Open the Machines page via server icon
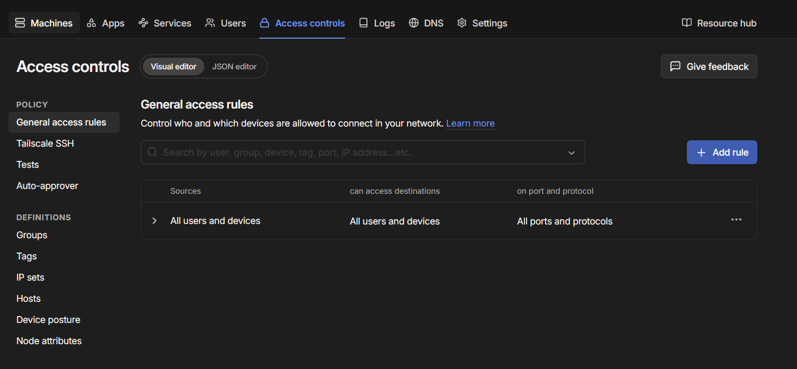The image size is (797, 369). (x=20, y=23)
